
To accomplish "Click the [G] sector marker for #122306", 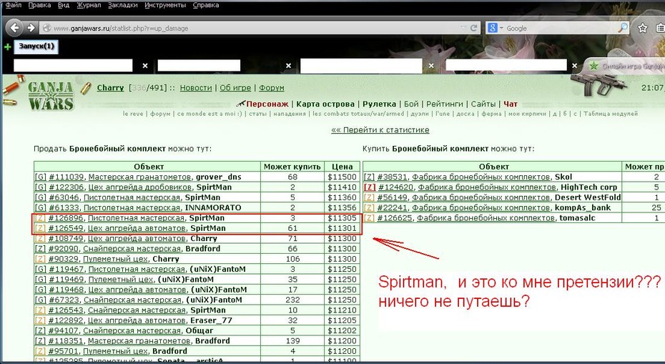I will coord(41,187).
